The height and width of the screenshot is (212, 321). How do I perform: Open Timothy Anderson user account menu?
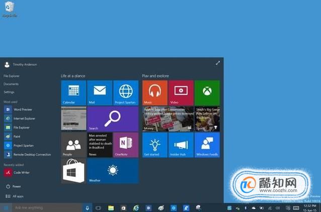[21, 65]
